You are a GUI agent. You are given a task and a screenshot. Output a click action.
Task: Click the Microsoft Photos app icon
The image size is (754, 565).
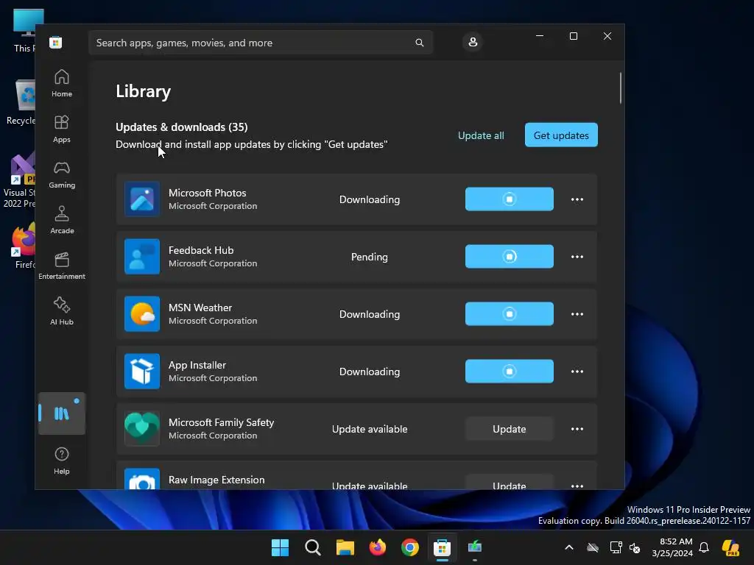pyautogui.click(x=142, y=199)
